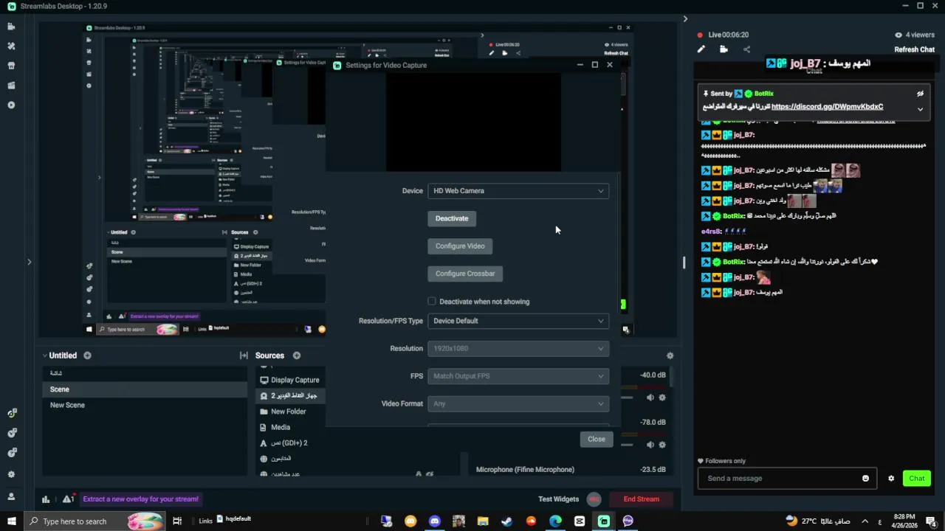
Task: Select the (GDI+) 2 text source
Action: (x=289, y=442)
